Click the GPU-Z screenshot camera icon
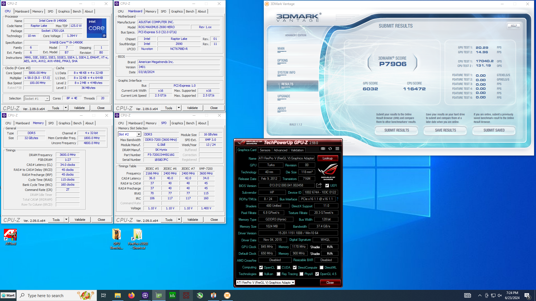 tap(323, 149)
